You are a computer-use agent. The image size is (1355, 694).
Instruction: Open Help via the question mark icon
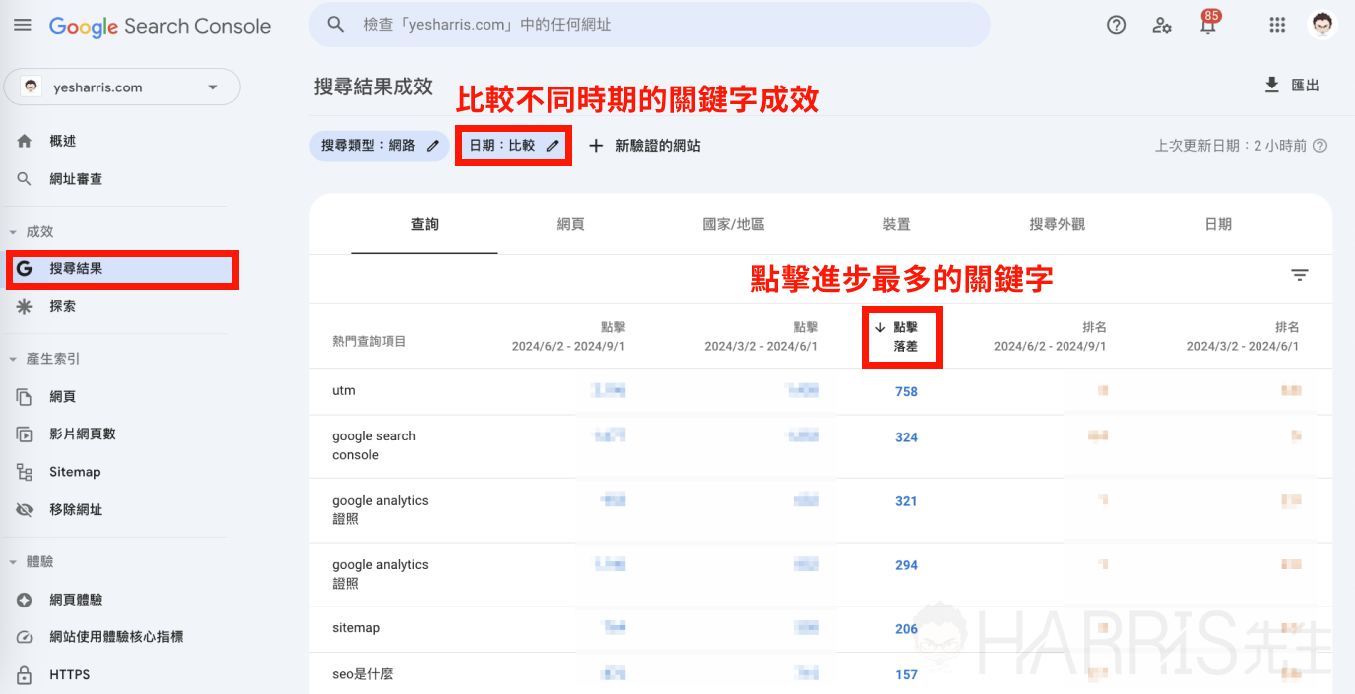[x=1116, y=25]
